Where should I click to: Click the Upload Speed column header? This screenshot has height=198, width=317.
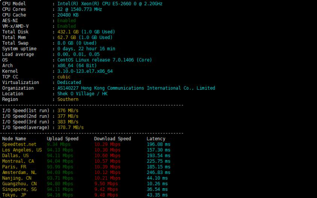click(62, 139)
